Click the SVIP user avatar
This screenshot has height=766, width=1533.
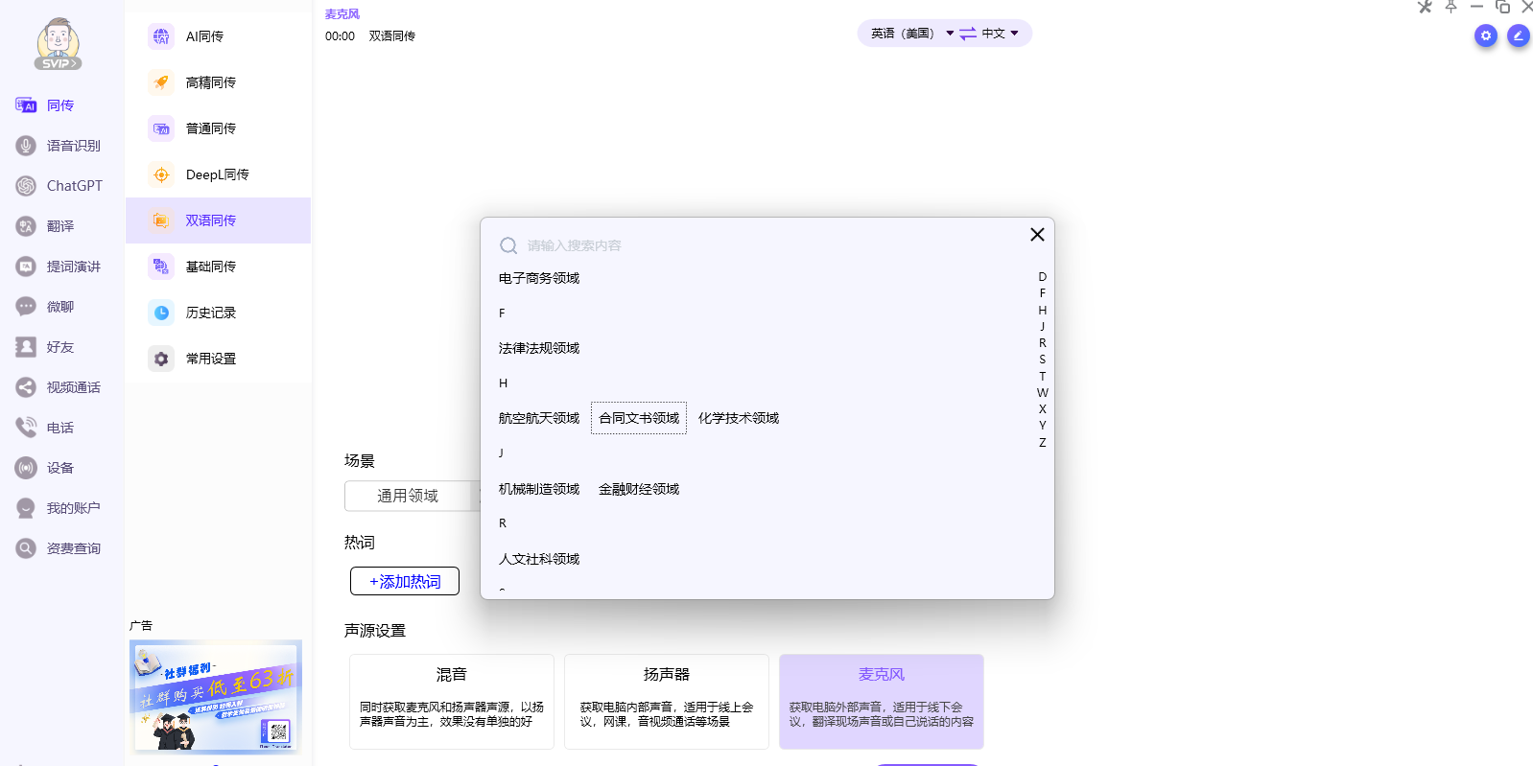[58, 43]
